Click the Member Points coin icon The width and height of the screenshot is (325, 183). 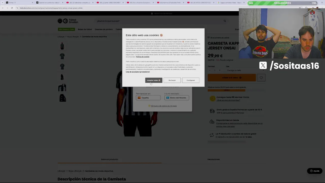point(212,99)
